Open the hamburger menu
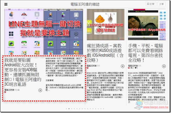The image size is (171, 113). [x=6, y=4]
